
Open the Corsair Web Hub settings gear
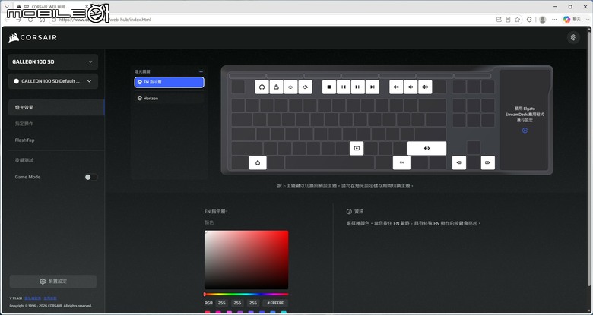tap(573, 37)
